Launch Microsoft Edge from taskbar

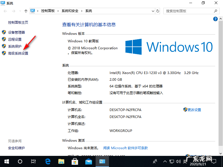(x=48, y=161)
